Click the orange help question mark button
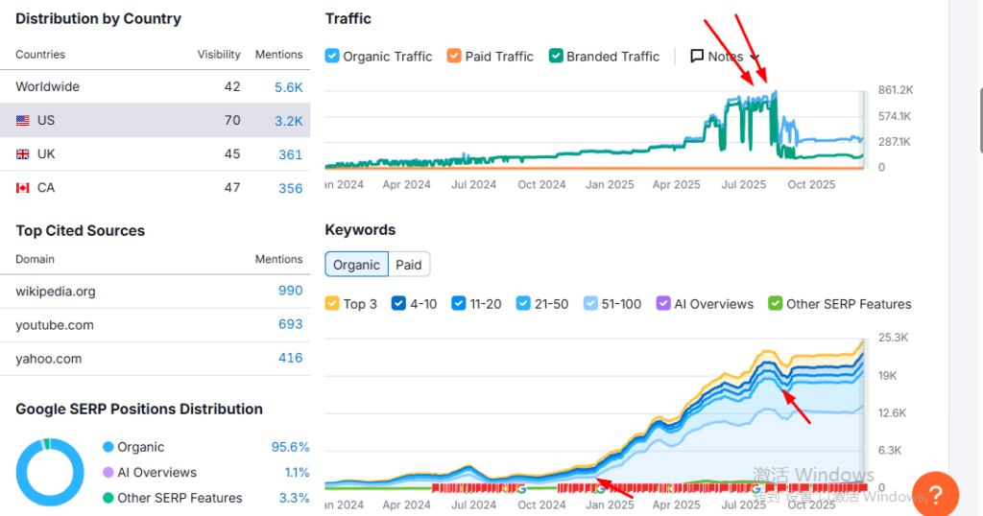983x516 pixels. pyautogui.click(x=936, y=495)
